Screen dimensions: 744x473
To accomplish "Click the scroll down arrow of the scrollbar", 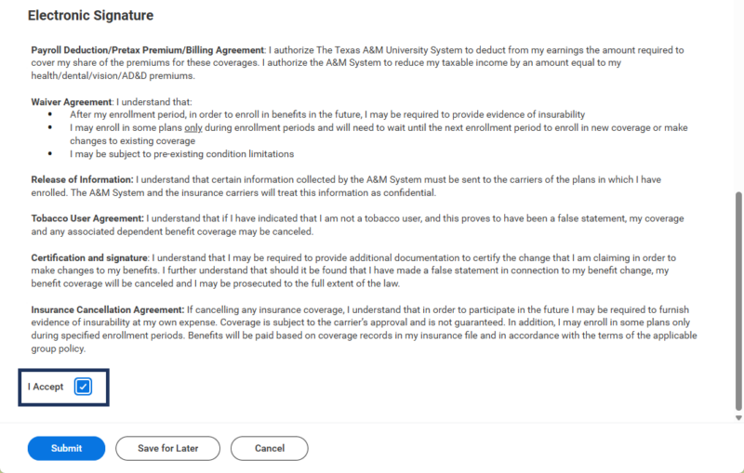I will coord(738,418).
